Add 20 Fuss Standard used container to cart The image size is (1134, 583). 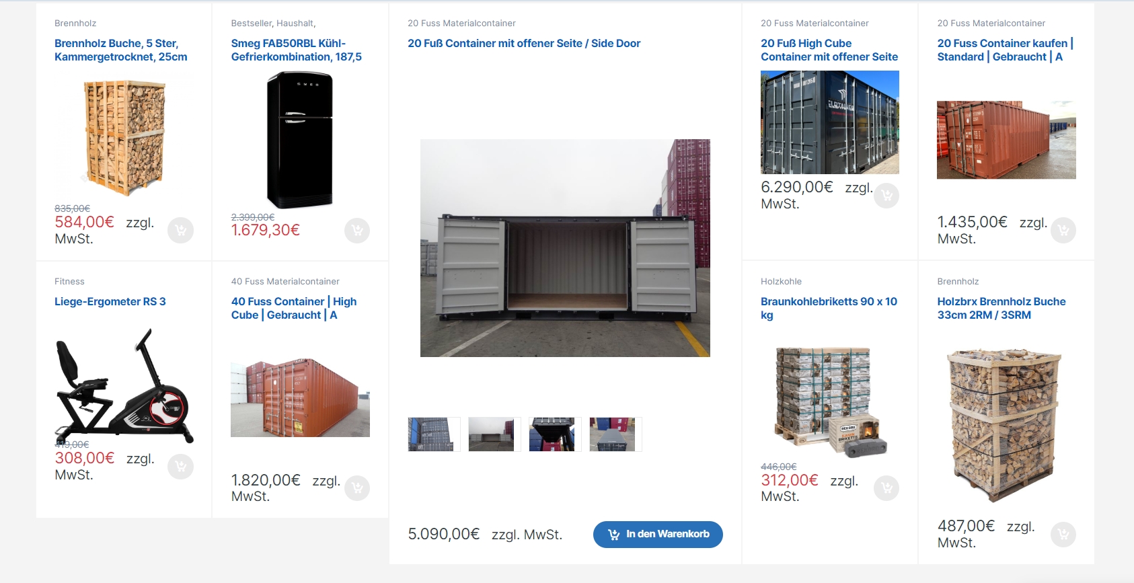(x=1063, y=231)
